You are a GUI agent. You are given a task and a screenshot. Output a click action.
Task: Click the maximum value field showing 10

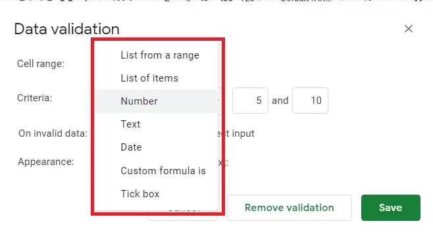click(x=310, y=101)
